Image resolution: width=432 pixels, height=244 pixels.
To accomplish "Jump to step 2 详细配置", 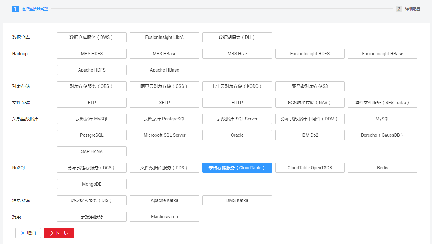I will (408, 9).
